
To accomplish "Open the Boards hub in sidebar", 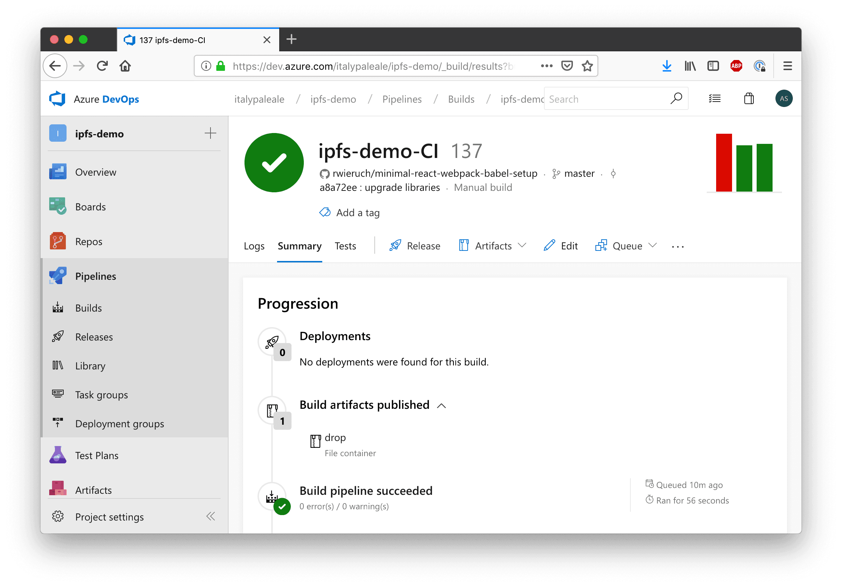I will point(134,207).
